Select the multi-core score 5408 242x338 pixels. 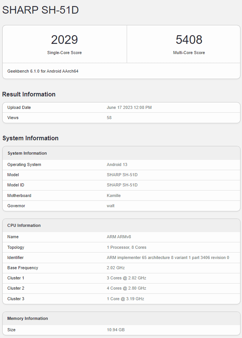point(189,40)
